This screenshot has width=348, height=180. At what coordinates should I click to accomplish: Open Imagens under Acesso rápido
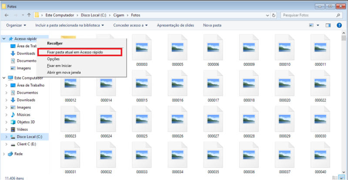21,68
